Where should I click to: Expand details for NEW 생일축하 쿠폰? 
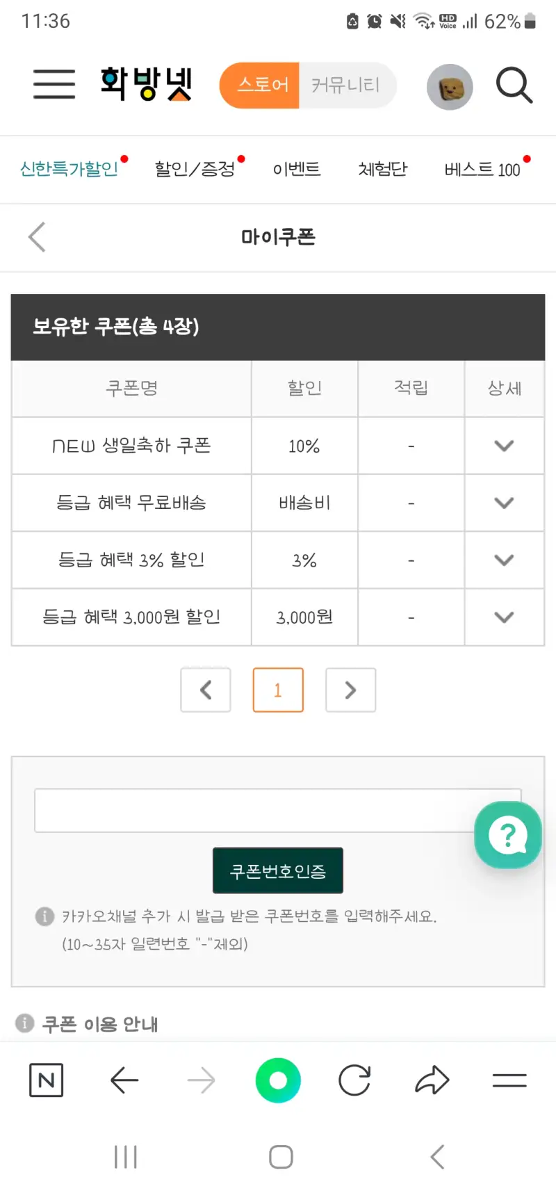[504, 446]
